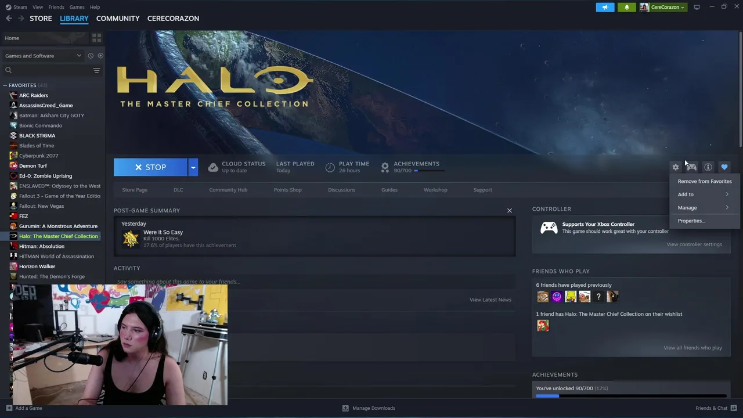Open Points Shop link
Image resolution: width=743 pixels, height=418 pixels.
[287, 190]
